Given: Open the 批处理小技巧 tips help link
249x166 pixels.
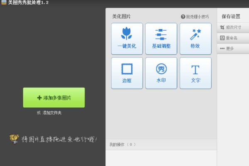Looking at the screenshot, I should [195, 17].
